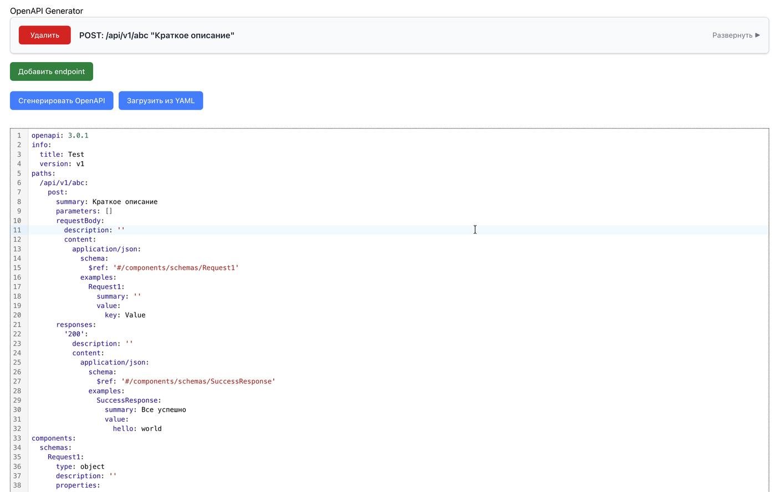
Task: Click the 'hello: world' line
Action: click(x=137, y=428)
